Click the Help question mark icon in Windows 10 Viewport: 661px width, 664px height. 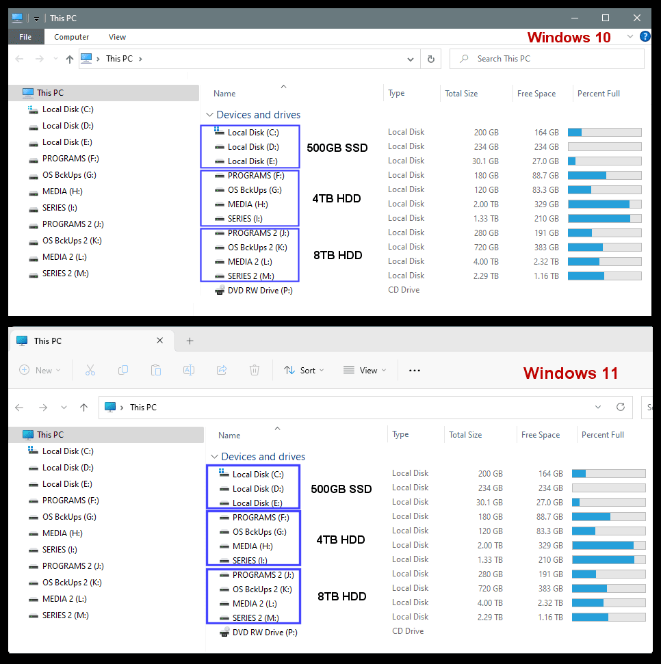click(x=645, y=36)
